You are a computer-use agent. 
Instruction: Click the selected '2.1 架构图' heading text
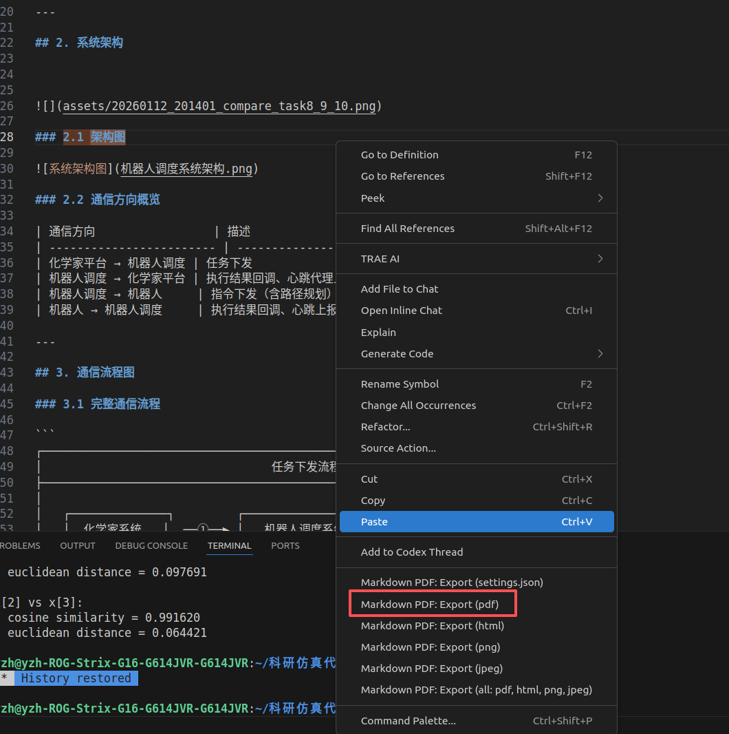tap(94, 137)
